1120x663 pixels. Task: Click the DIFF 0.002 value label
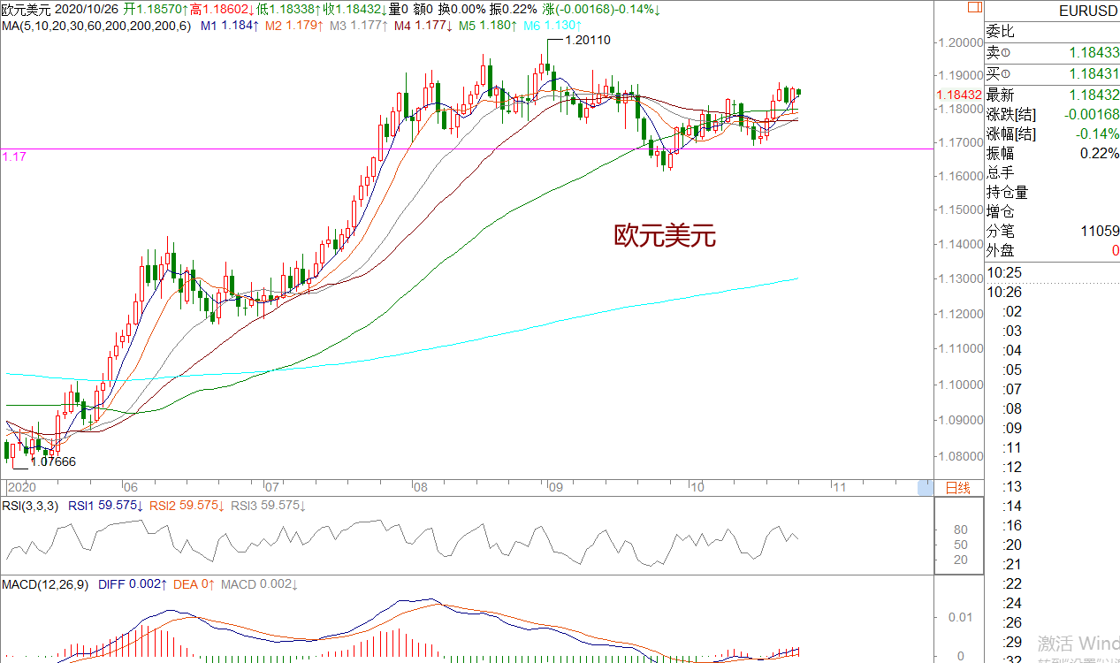point(132,584)
